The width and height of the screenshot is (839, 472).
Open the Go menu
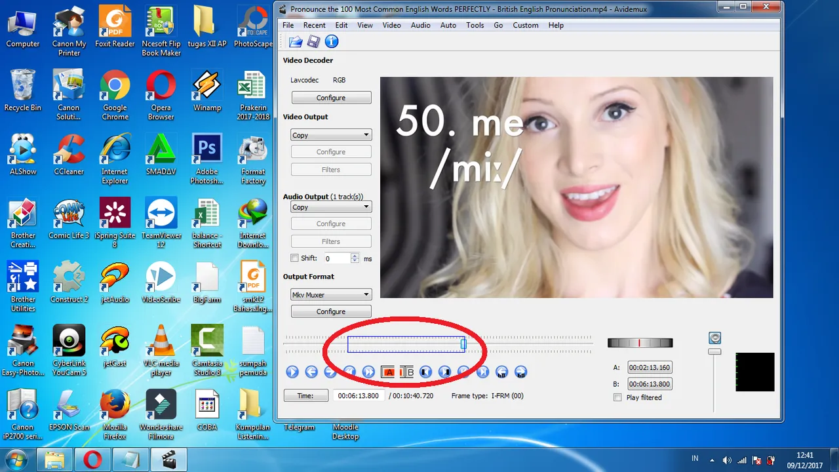(x=498, y=25)
